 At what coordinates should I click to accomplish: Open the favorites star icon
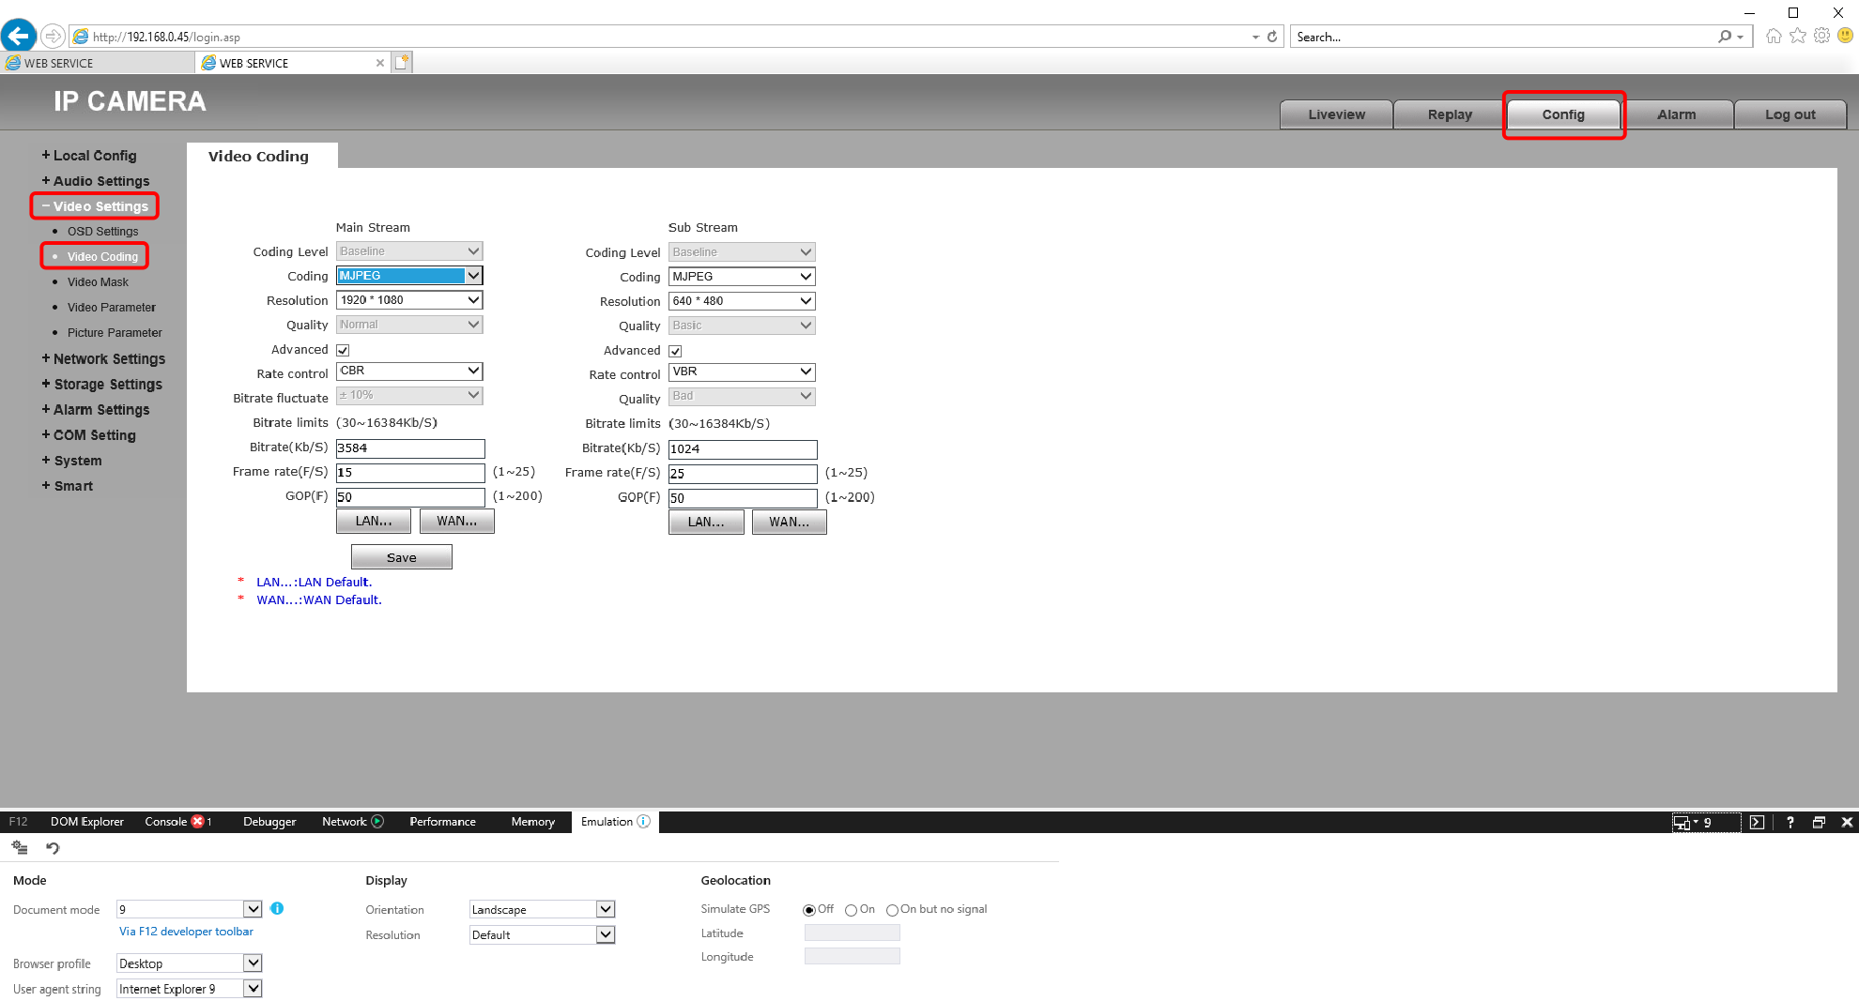[x=1797, y=36]
